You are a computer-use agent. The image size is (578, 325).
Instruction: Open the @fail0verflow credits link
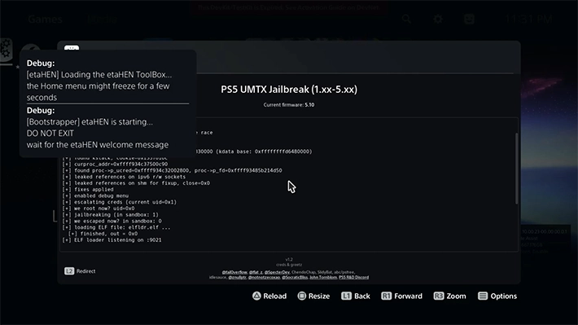pyautogui.click(x=234, y=272)
